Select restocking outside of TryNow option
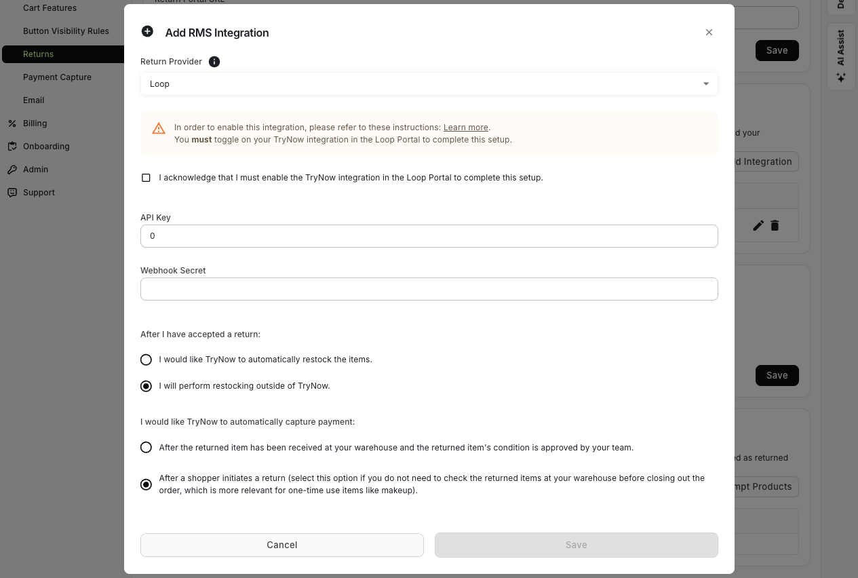The width and height of the screenshot is (858, 578). tap(146, 386)
